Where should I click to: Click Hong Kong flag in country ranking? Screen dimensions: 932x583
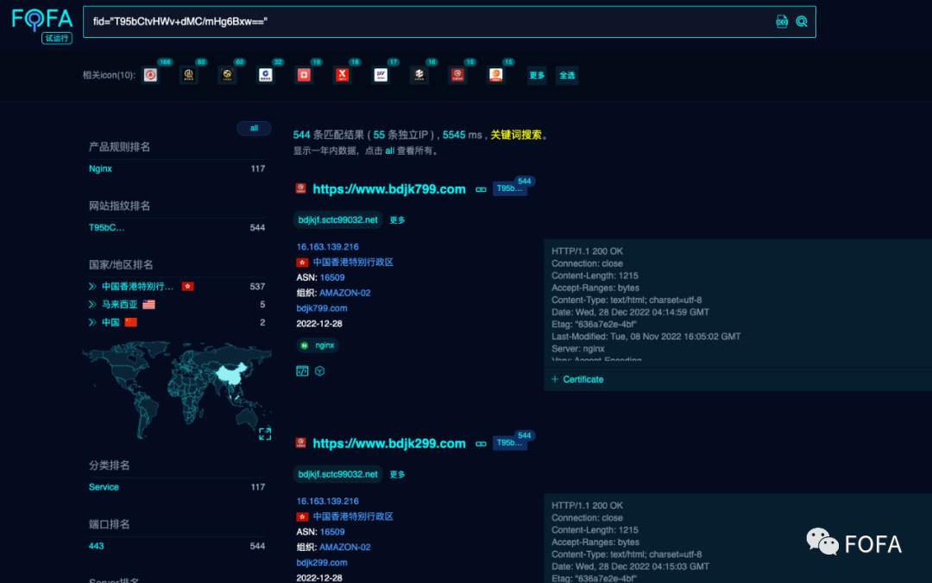(x=188, y=286)
